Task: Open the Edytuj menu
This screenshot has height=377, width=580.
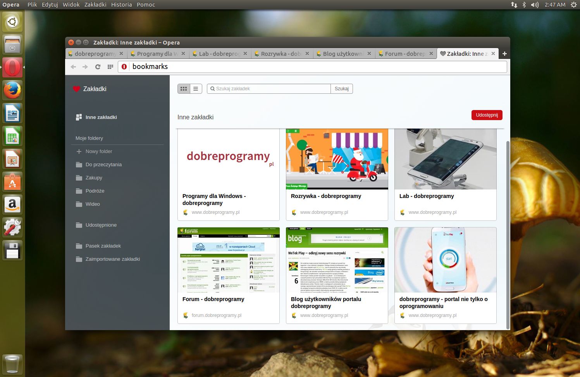Action: pos(50,5)
